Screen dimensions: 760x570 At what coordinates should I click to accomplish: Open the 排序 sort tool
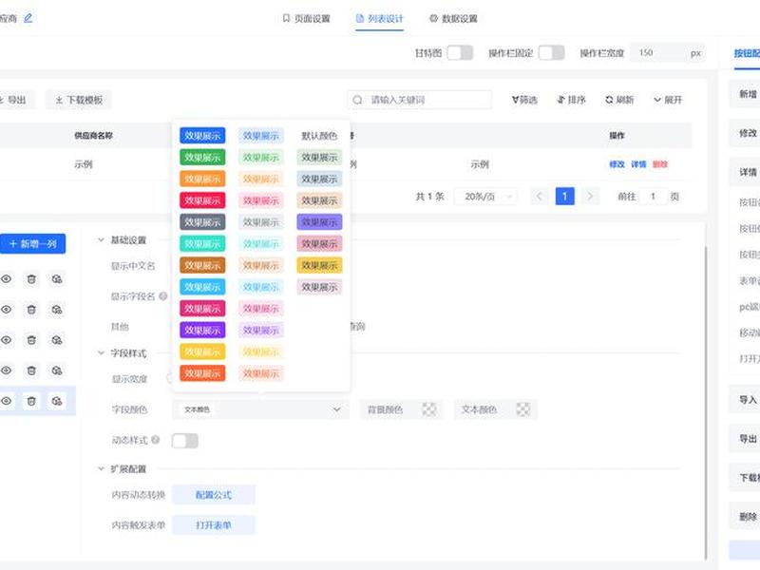pos(572,100)
